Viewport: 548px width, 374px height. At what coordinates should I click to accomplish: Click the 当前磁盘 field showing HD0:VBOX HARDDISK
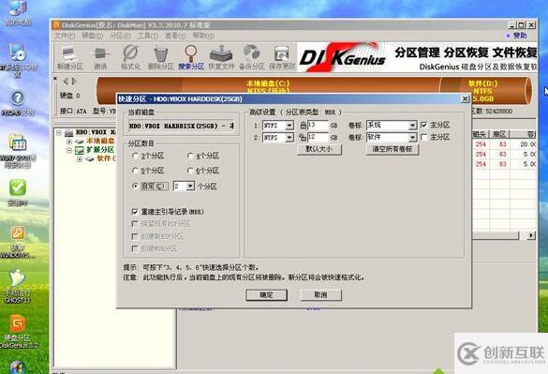click(x=181, y=126)
